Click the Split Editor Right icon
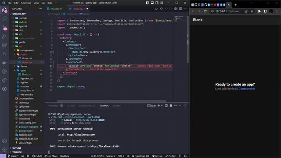Image resolution: width=281 pixels, height=158 pixels. click(x=180, y=9)
